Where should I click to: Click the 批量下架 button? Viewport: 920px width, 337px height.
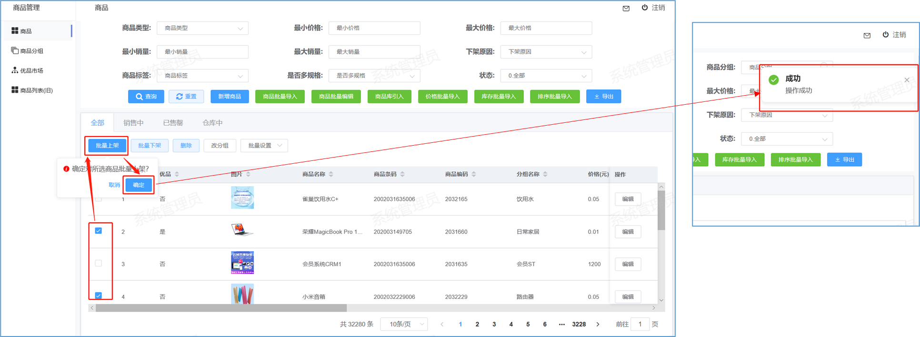point(150,146)
